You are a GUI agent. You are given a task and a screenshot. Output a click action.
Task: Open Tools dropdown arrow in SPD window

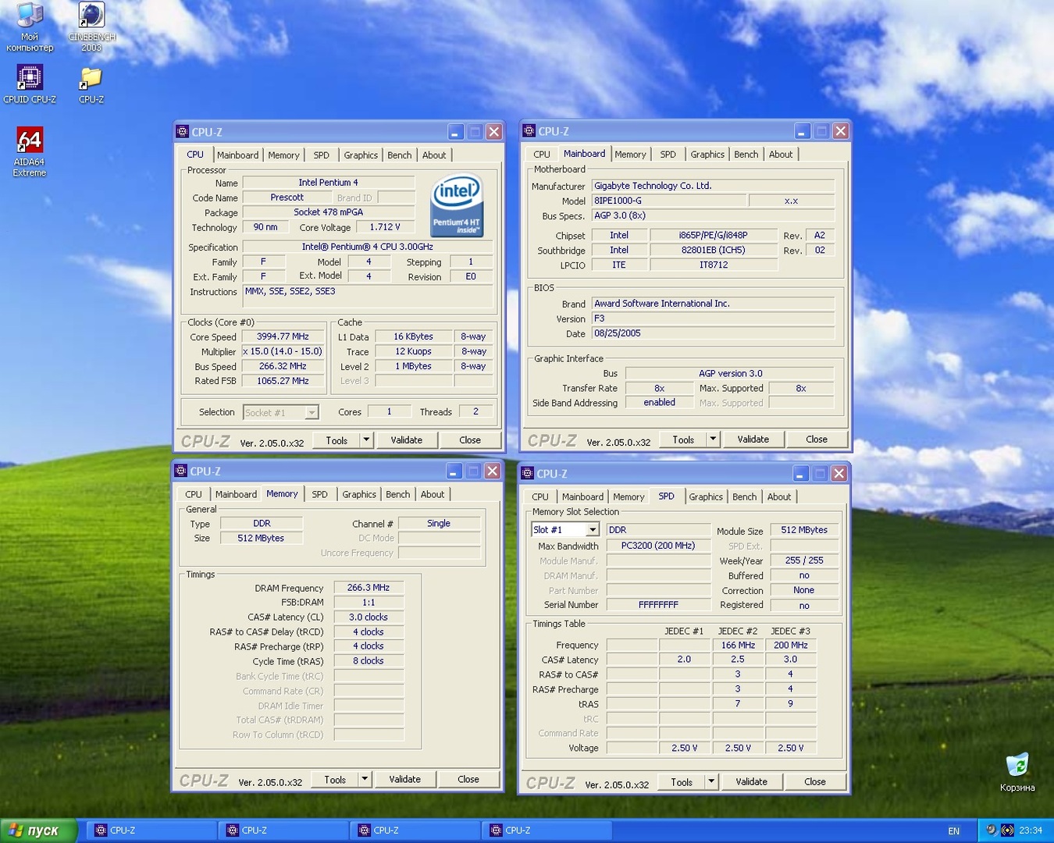[710, 781]
